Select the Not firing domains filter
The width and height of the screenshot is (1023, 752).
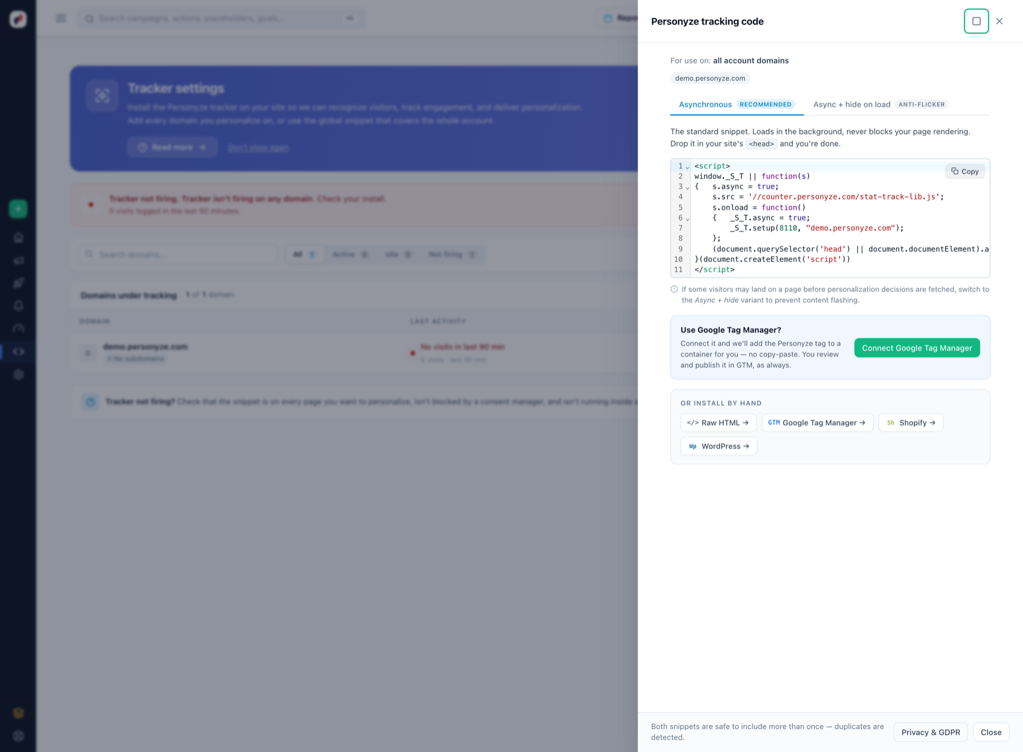[452, 254]
